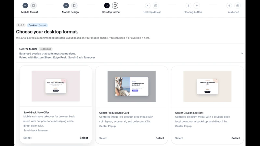Click Center Popup label under Product Drop Card

tap(108, 126)
